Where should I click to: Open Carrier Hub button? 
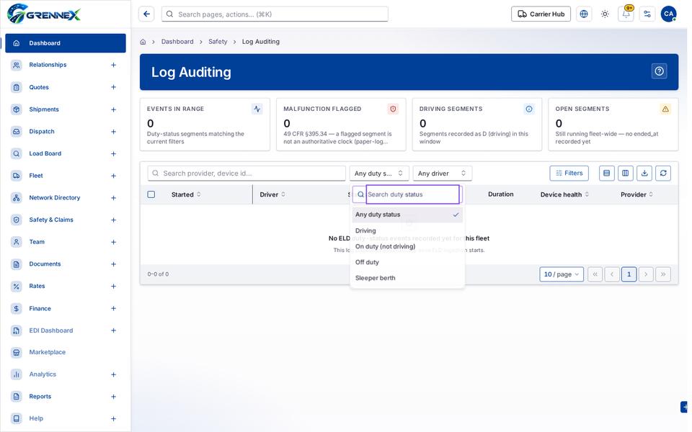541,14
